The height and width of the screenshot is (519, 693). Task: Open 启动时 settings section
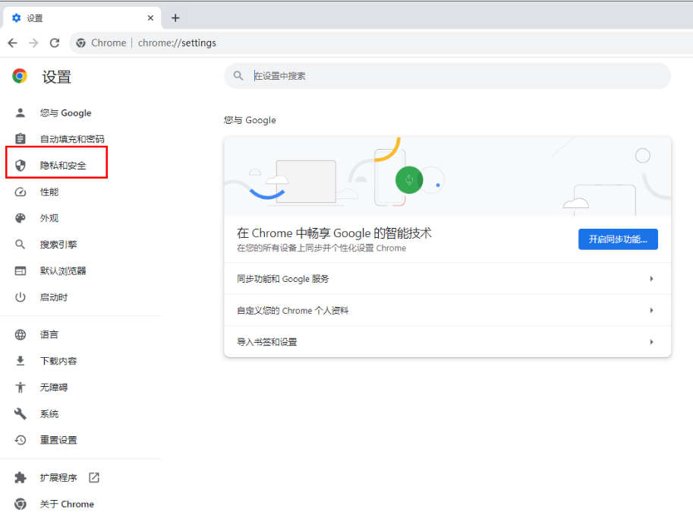[54, 297]
